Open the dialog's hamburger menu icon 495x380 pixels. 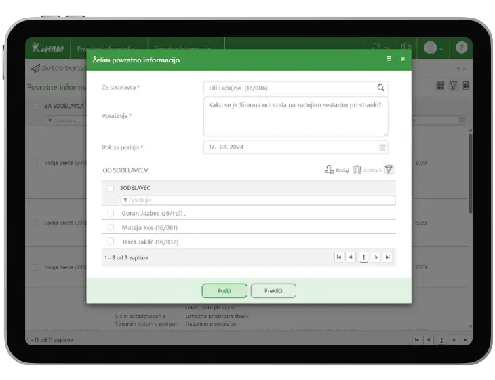[389, 59]
